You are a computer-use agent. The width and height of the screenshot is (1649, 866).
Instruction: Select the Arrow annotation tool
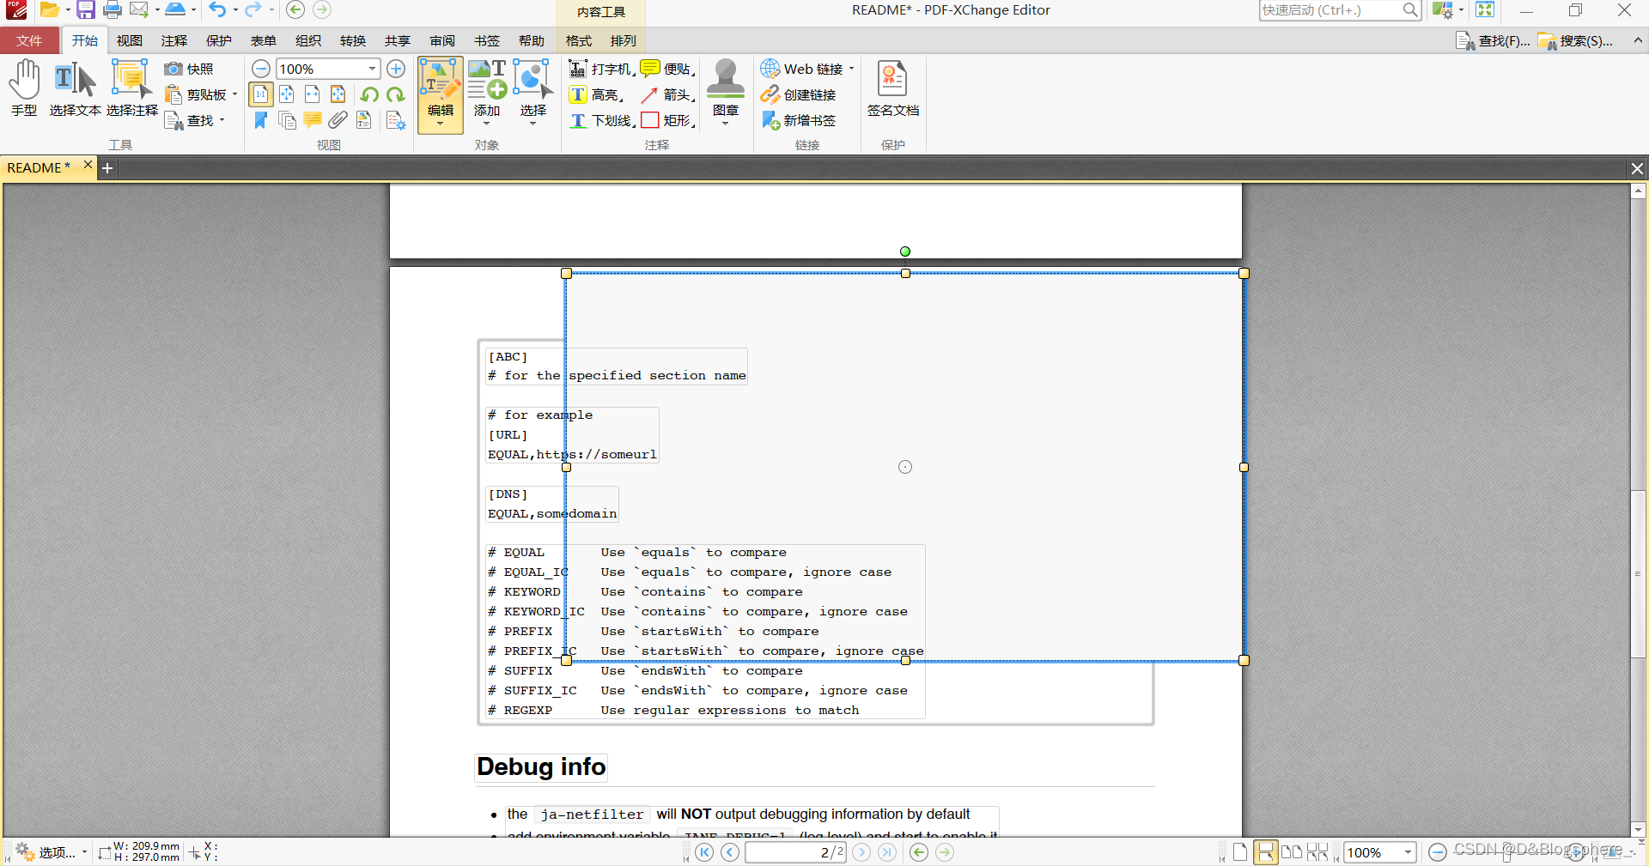667,94
